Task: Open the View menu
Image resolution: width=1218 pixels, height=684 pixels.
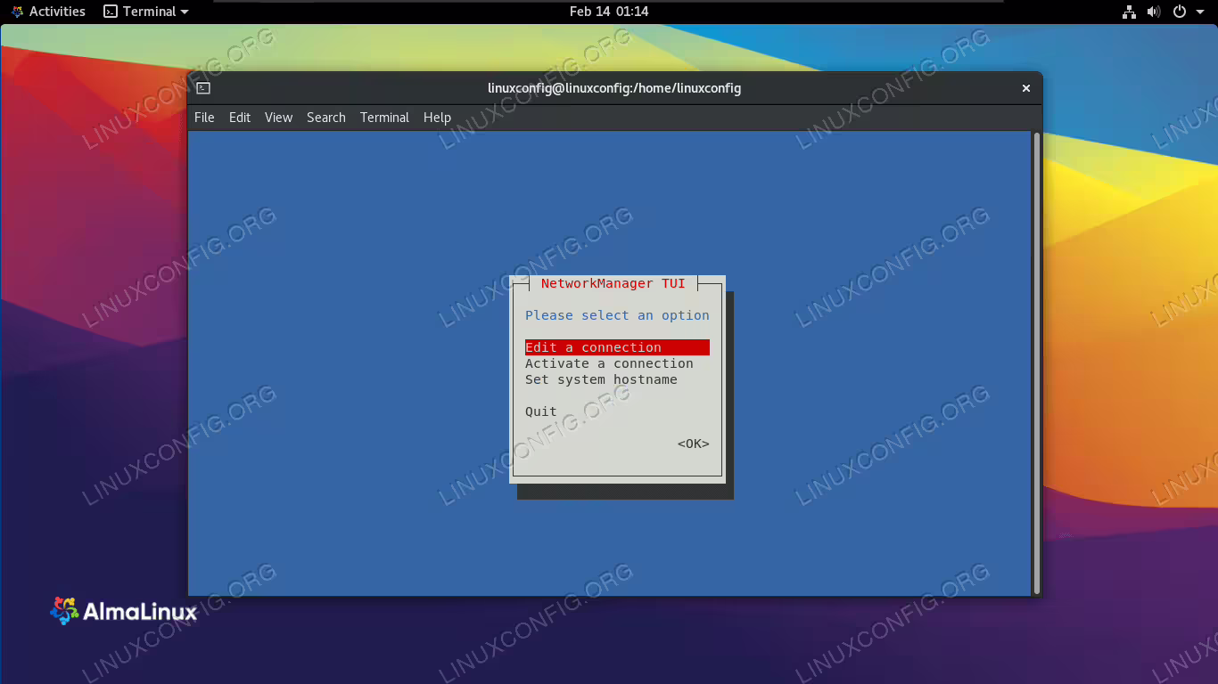Action: [278, 118]
